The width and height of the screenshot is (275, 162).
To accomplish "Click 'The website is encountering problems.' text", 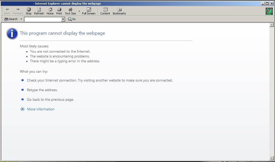I will pyautogui.click(x=60, y=56).
